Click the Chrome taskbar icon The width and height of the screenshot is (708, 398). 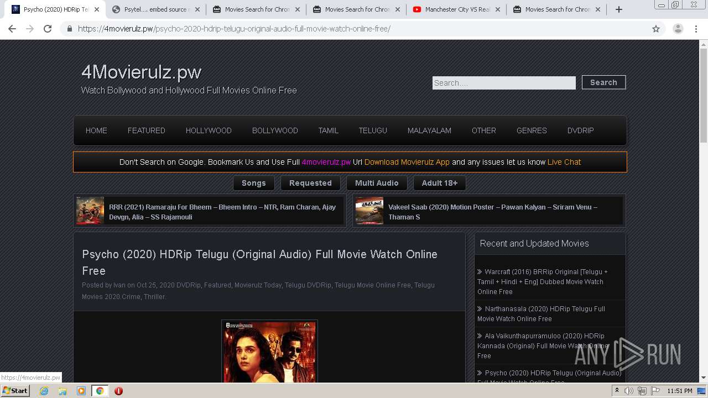click(x=100, y=391)
